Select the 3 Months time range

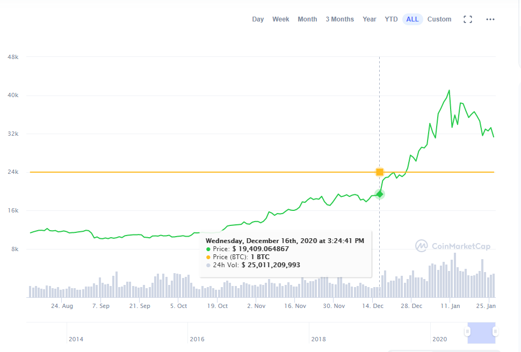[339, 19]
